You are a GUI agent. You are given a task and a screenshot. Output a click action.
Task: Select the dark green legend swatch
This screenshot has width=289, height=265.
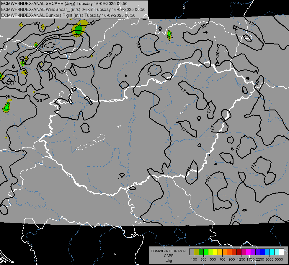[x=201, y=252]
